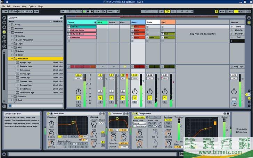This screenshot has width=253, height=158.
Task: Mute the Snare chain speaker icon
Action: pyautogui.click(x=112, y=98)
